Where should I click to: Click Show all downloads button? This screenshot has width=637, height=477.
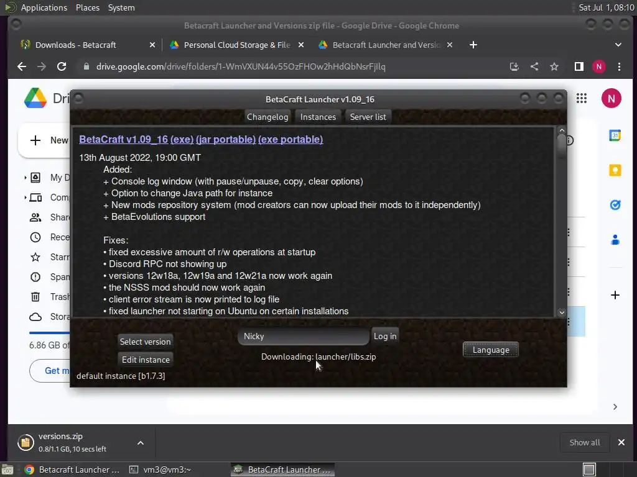(x=584, y=442)
